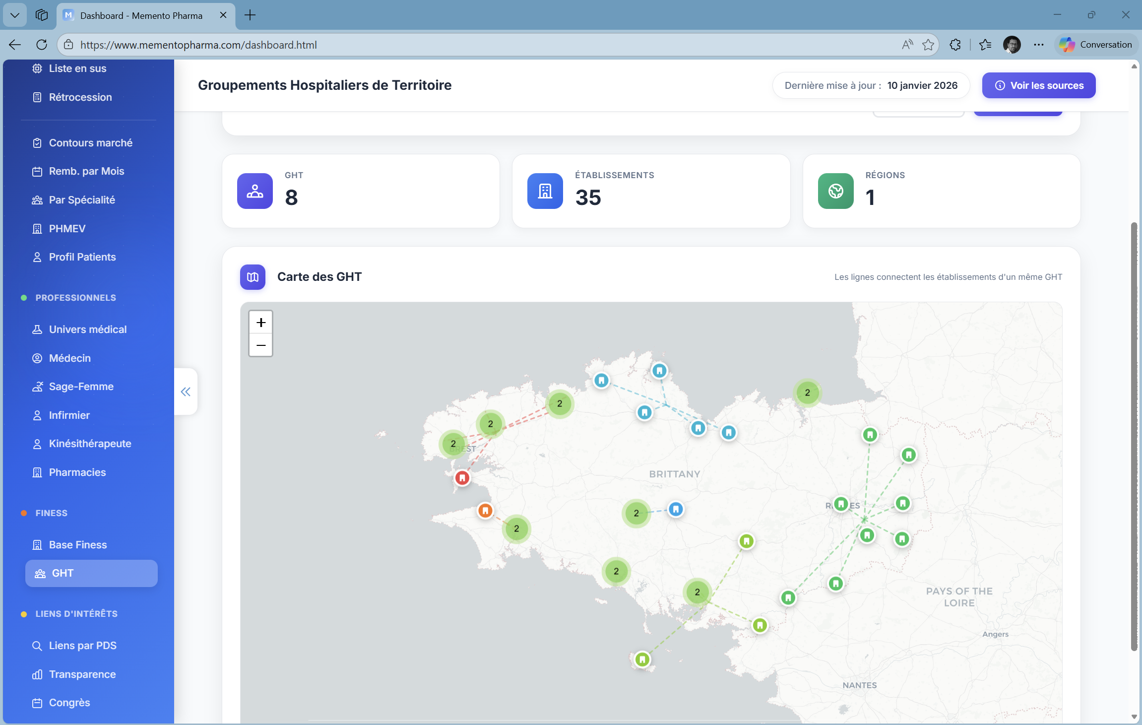Switch to Profil Patients section

click(82, 257)
